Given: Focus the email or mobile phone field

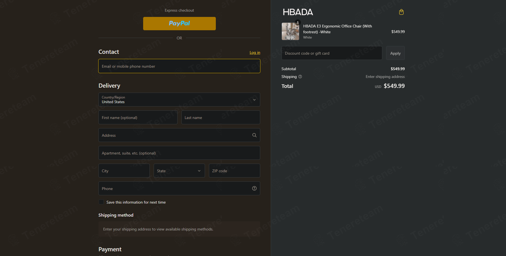Looking at the screenshot, I should click(179, 66).
